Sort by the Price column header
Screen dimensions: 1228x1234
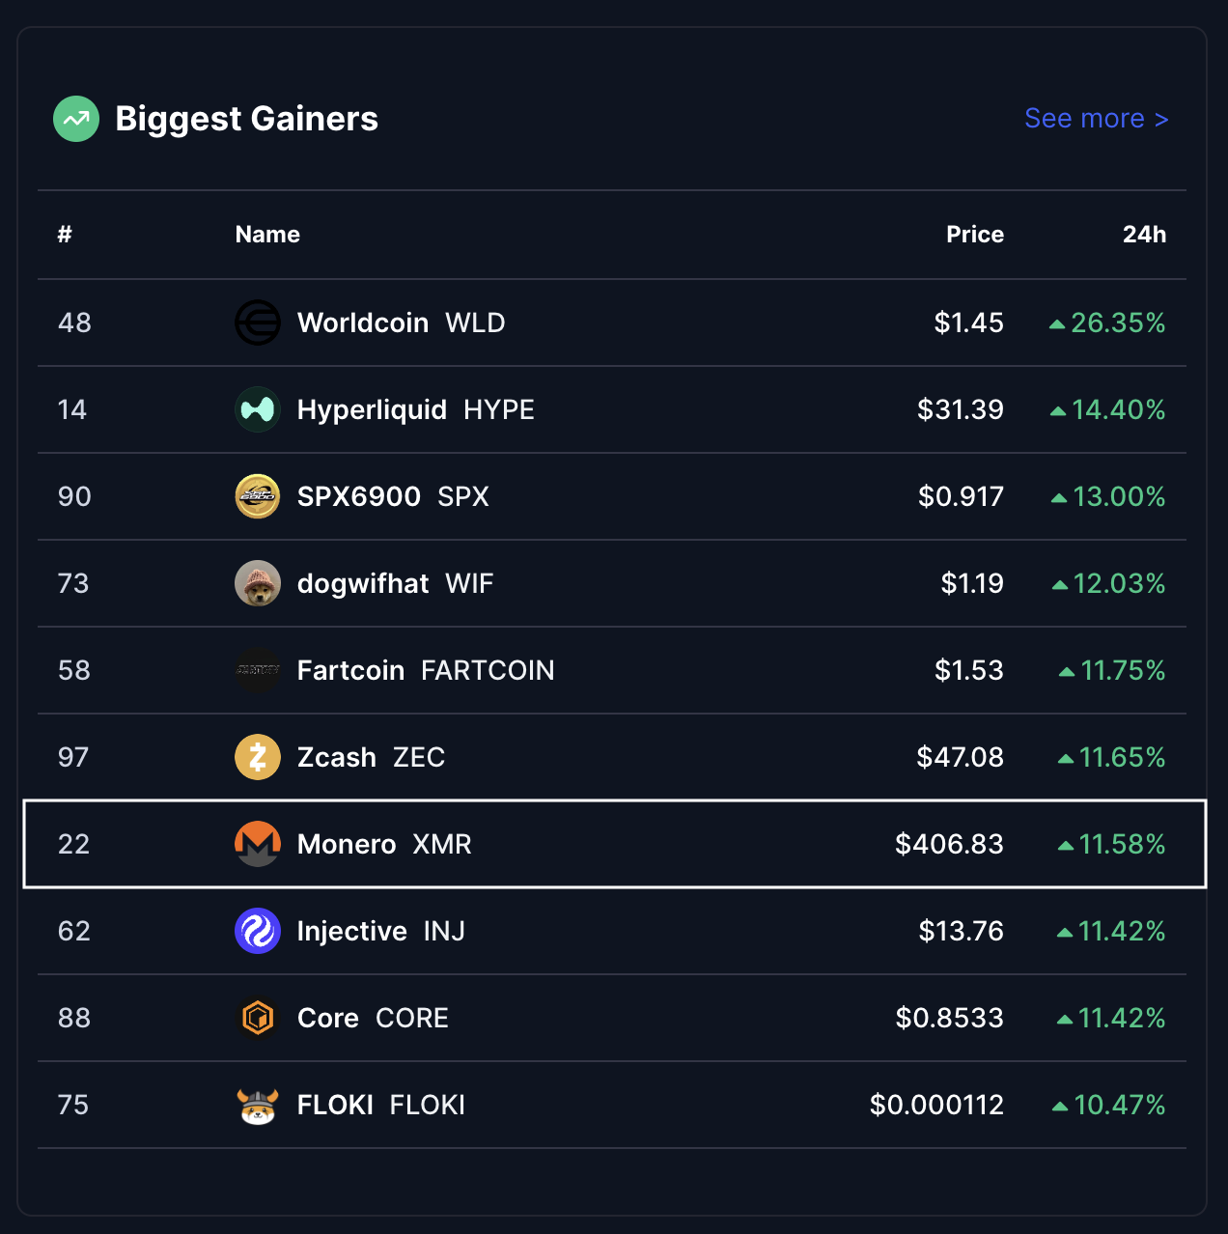coord(974,235)
